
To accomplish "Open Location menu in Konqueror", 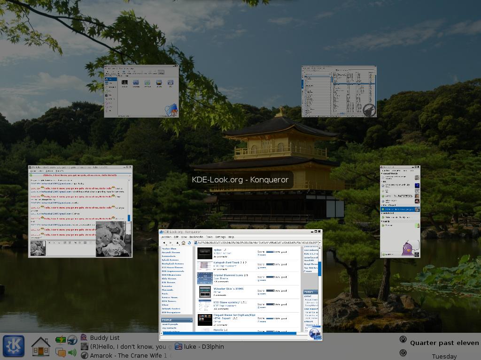I will pos(166,237).
